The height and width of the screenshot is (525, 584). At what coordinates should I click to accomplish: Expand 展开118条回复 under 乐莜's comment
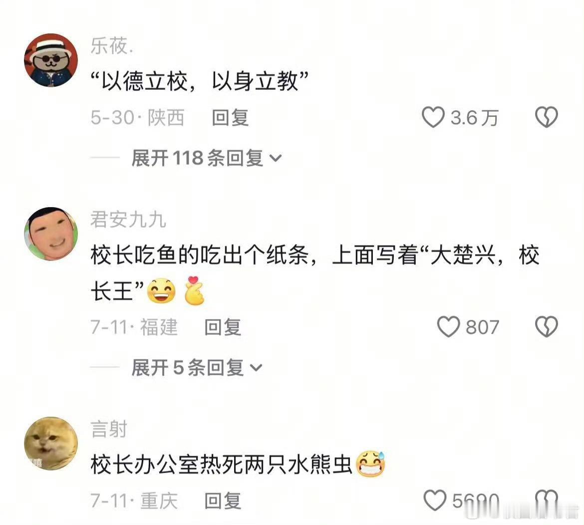pyautogui.click(x=206, y=158)
